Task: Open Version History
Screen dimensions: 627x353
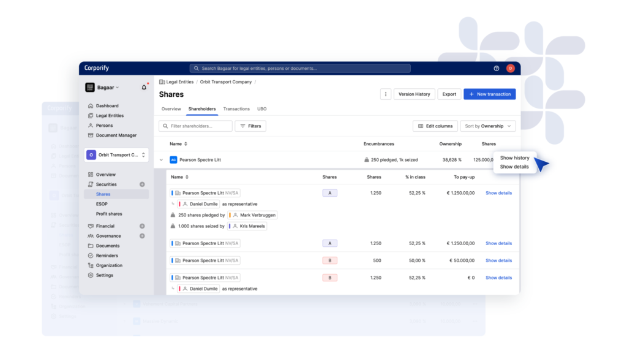Action: 415,94
